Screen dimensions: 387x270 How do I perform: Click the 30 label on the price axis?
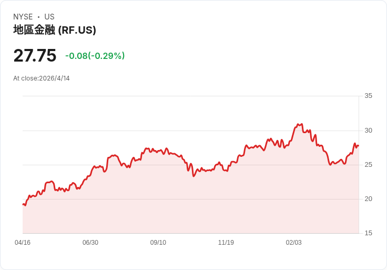coord(369,131)
